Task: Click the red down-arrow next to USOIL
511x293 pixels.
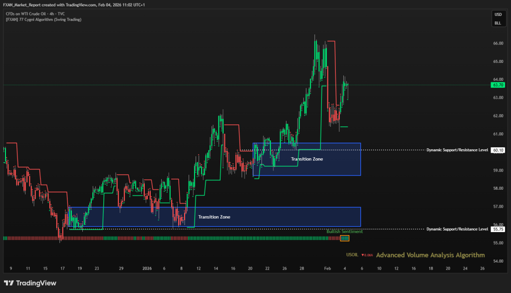Action: coord(363,255)
